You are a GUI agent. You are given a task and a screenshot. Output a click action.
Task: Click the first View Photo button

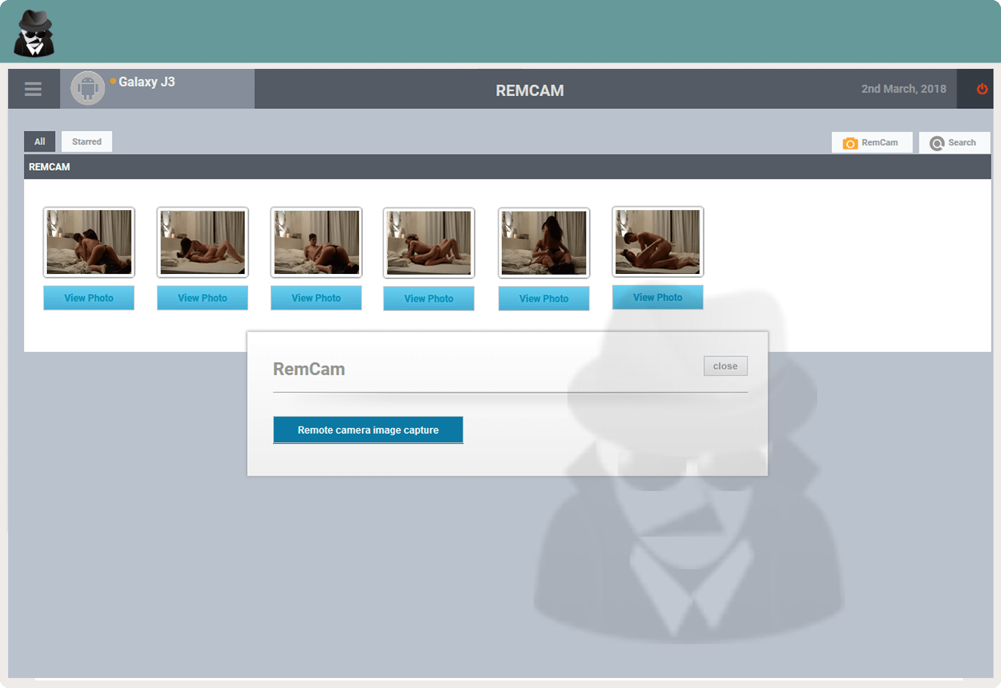coord(89,298)
